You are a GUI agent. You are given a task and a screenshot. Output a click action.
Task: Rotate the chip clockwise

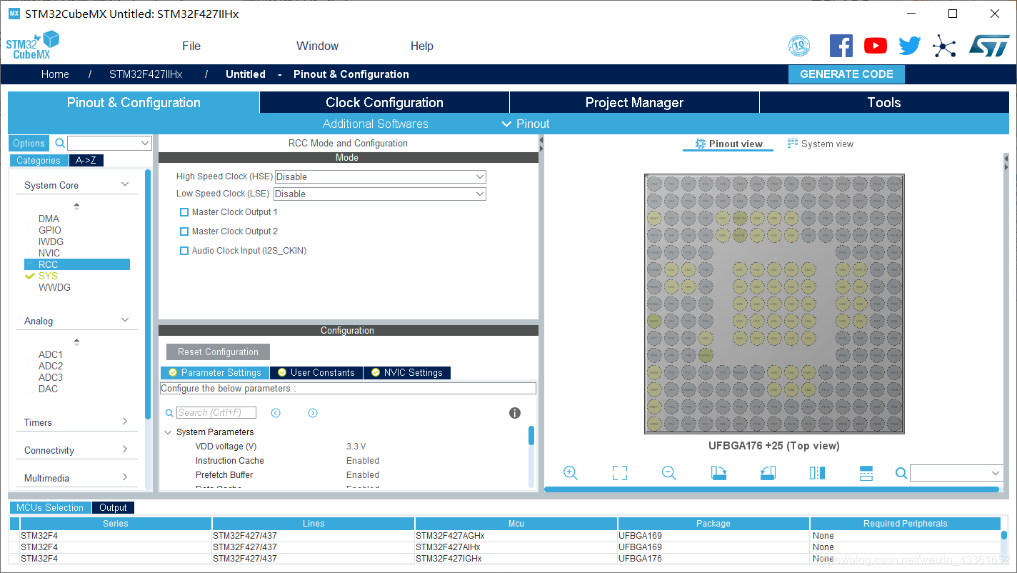718,472
